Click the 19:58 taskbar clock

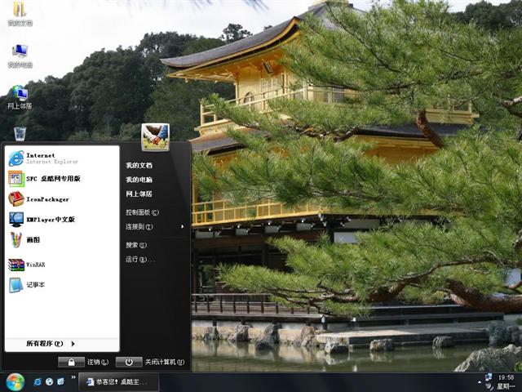(x=506, y=377)
